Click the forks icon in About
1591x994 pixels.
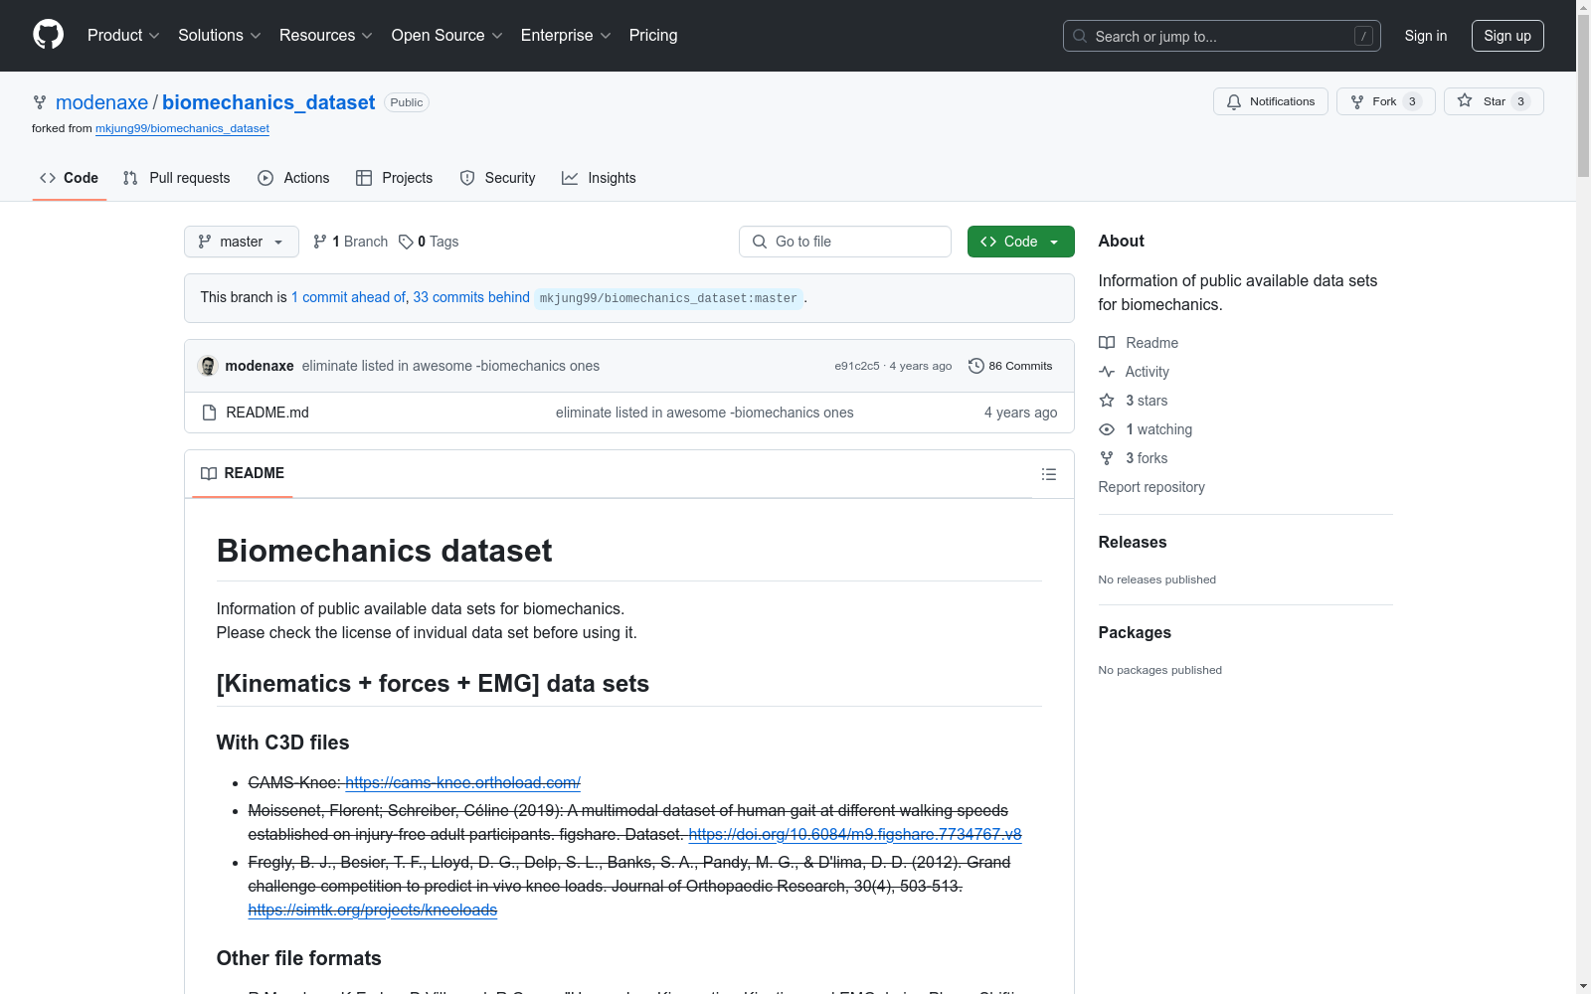[1107, 458]
